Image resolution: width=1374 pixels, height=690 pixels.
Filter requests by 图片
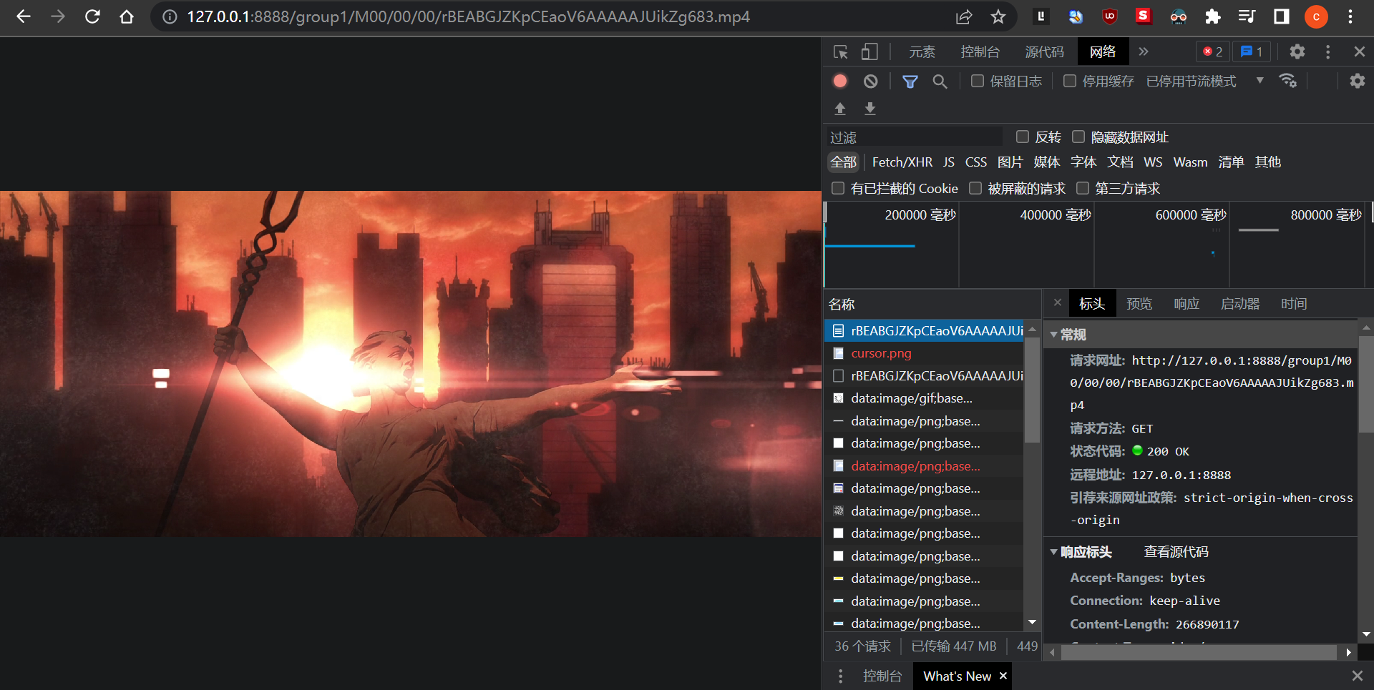click(1010, 162)
